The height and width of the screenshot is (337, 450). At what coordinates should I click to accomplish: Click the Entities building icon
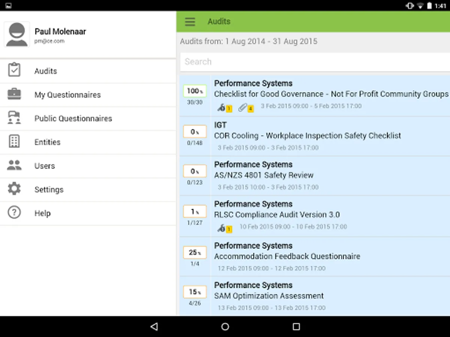pos(14,142)
